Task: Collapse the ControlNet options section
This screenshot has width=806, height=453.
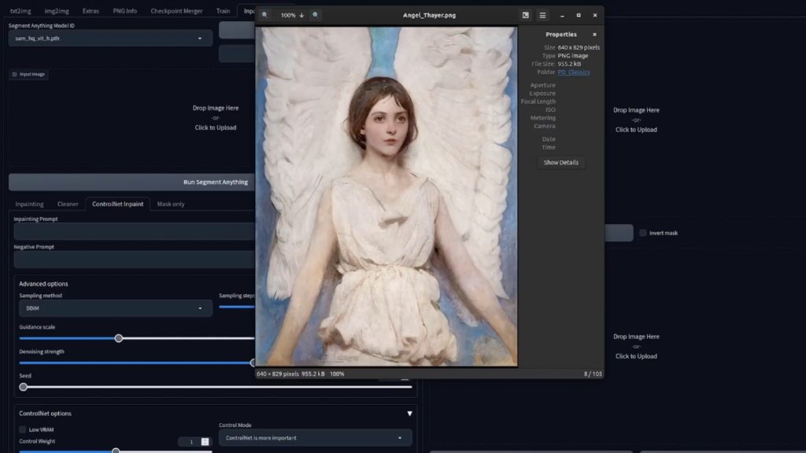Action: 409,414
